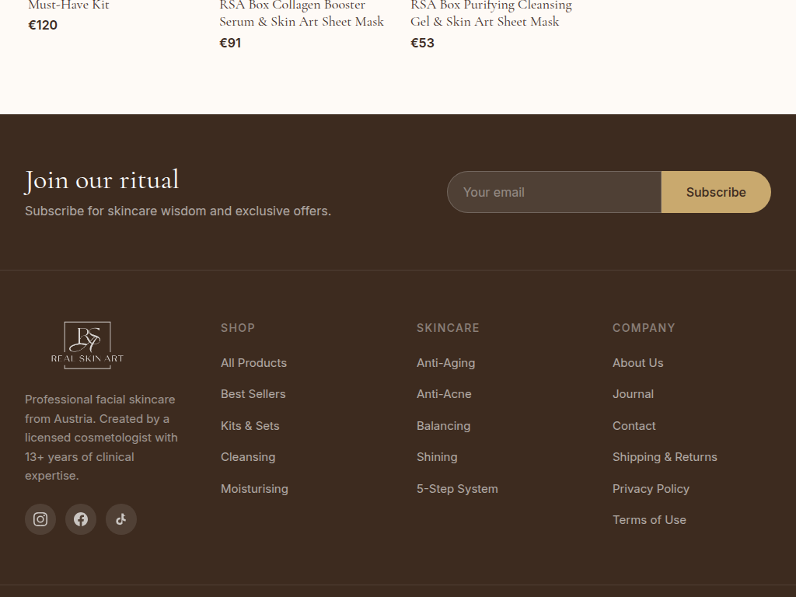Image resolution: width=796 pixels, height=597 pixels.
Task: Focus the Your email input field
Action: (x=553, y=192)
